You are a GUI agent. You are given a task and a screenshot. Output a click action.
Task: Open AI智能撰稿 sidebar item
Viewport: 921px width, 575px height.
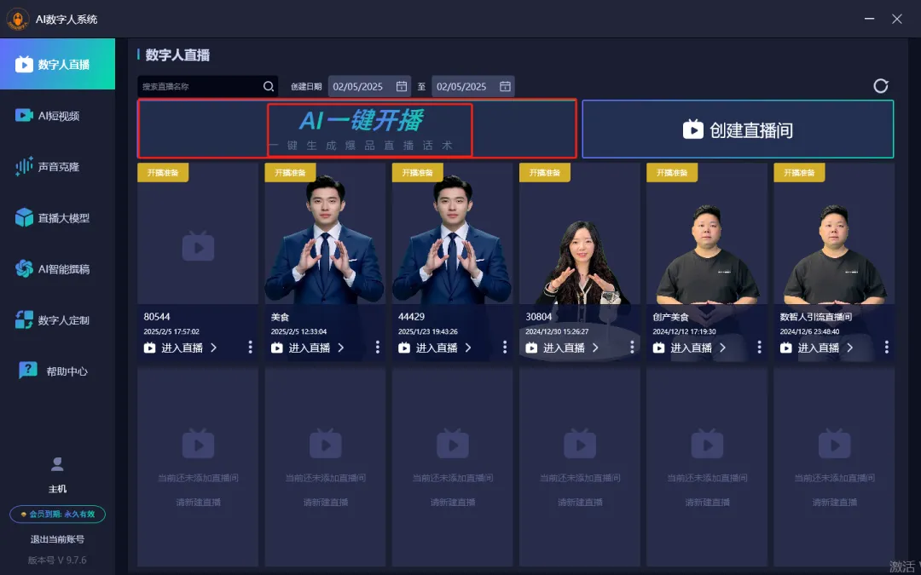click(x=58, y=268)
